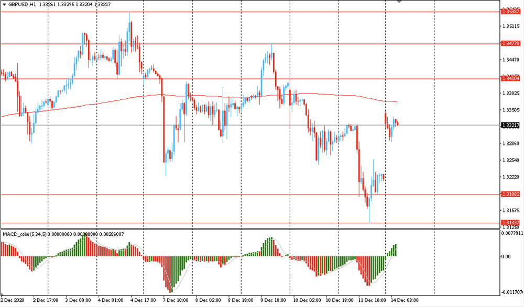
Task: Click the 4 Dec 17:00 time label
Action: [x=143, y=300]
